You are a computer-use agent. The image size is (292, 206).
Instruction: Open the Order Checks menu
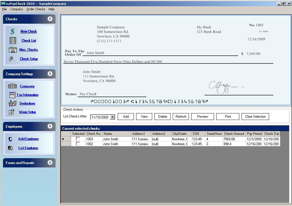pyautogui.click(x=36, y=9)
